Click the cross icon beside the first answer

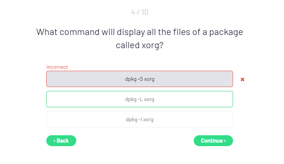pyautogui.click(x=242, y=79)
